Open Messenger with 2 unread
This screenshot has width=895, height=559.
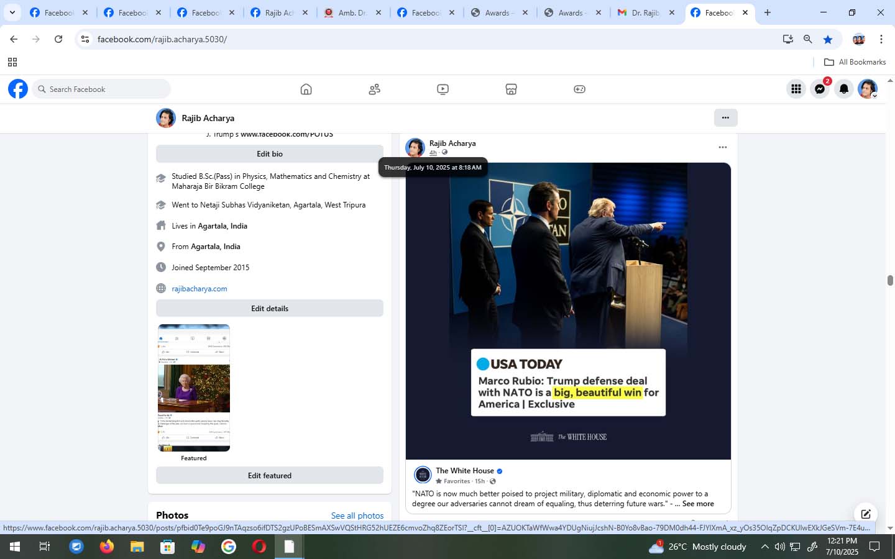pyautogui.click(x=820, y=89)
